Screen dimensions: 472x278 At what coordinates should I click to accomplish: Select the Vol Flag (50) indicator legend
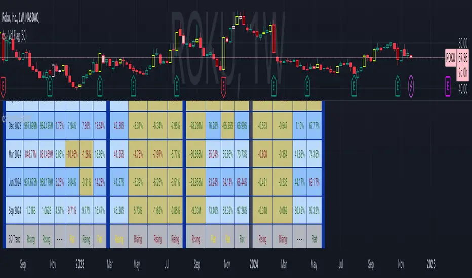pyautogui.click(x=14, y=37)
